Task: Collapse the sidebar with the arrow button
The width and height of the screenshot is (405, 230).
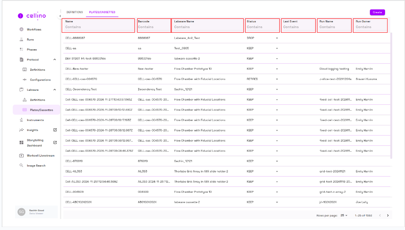Action: click(x=60, y=16)
